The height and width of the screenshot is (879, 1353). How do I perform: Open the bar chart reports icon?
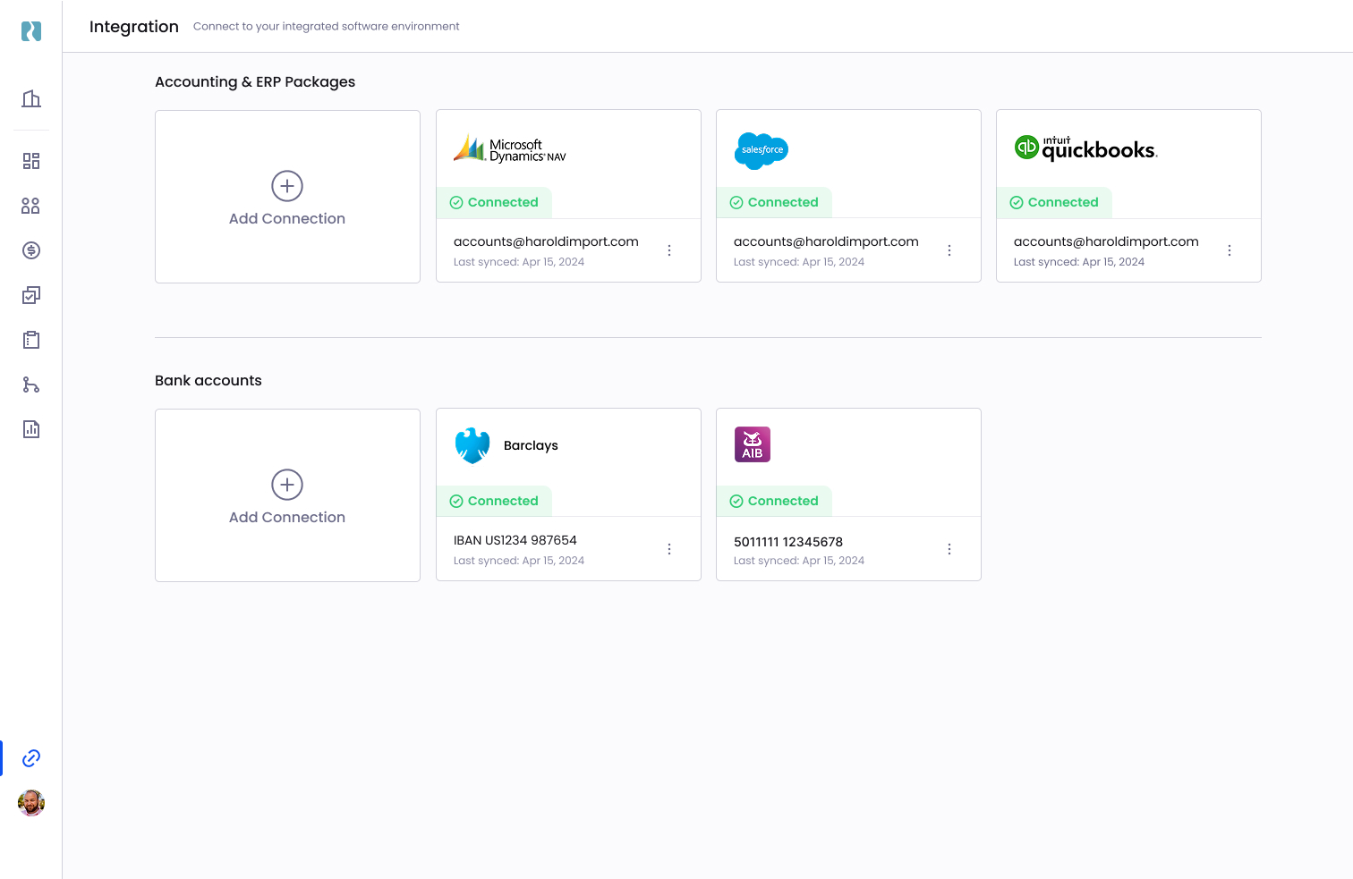[x=31, y=429]
